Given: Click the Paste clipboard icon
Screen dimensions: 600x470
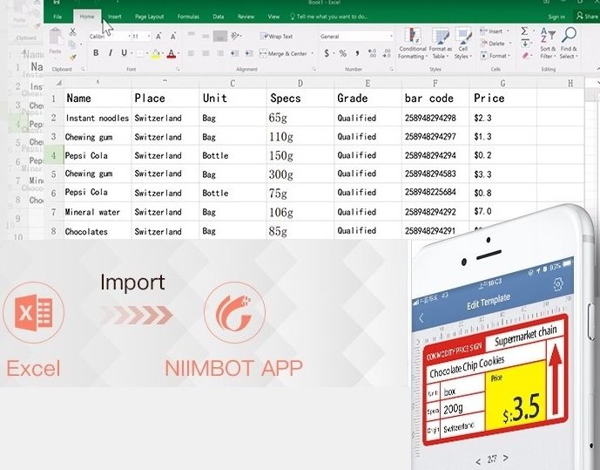Looking at the screenshot, I should click(x=56, y=37).
